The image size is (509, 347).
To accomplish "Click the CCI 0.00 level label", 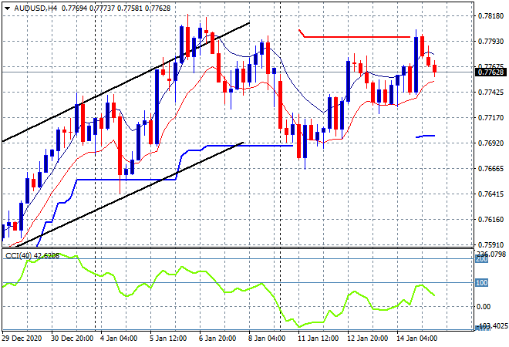I will tap(484, 307).
